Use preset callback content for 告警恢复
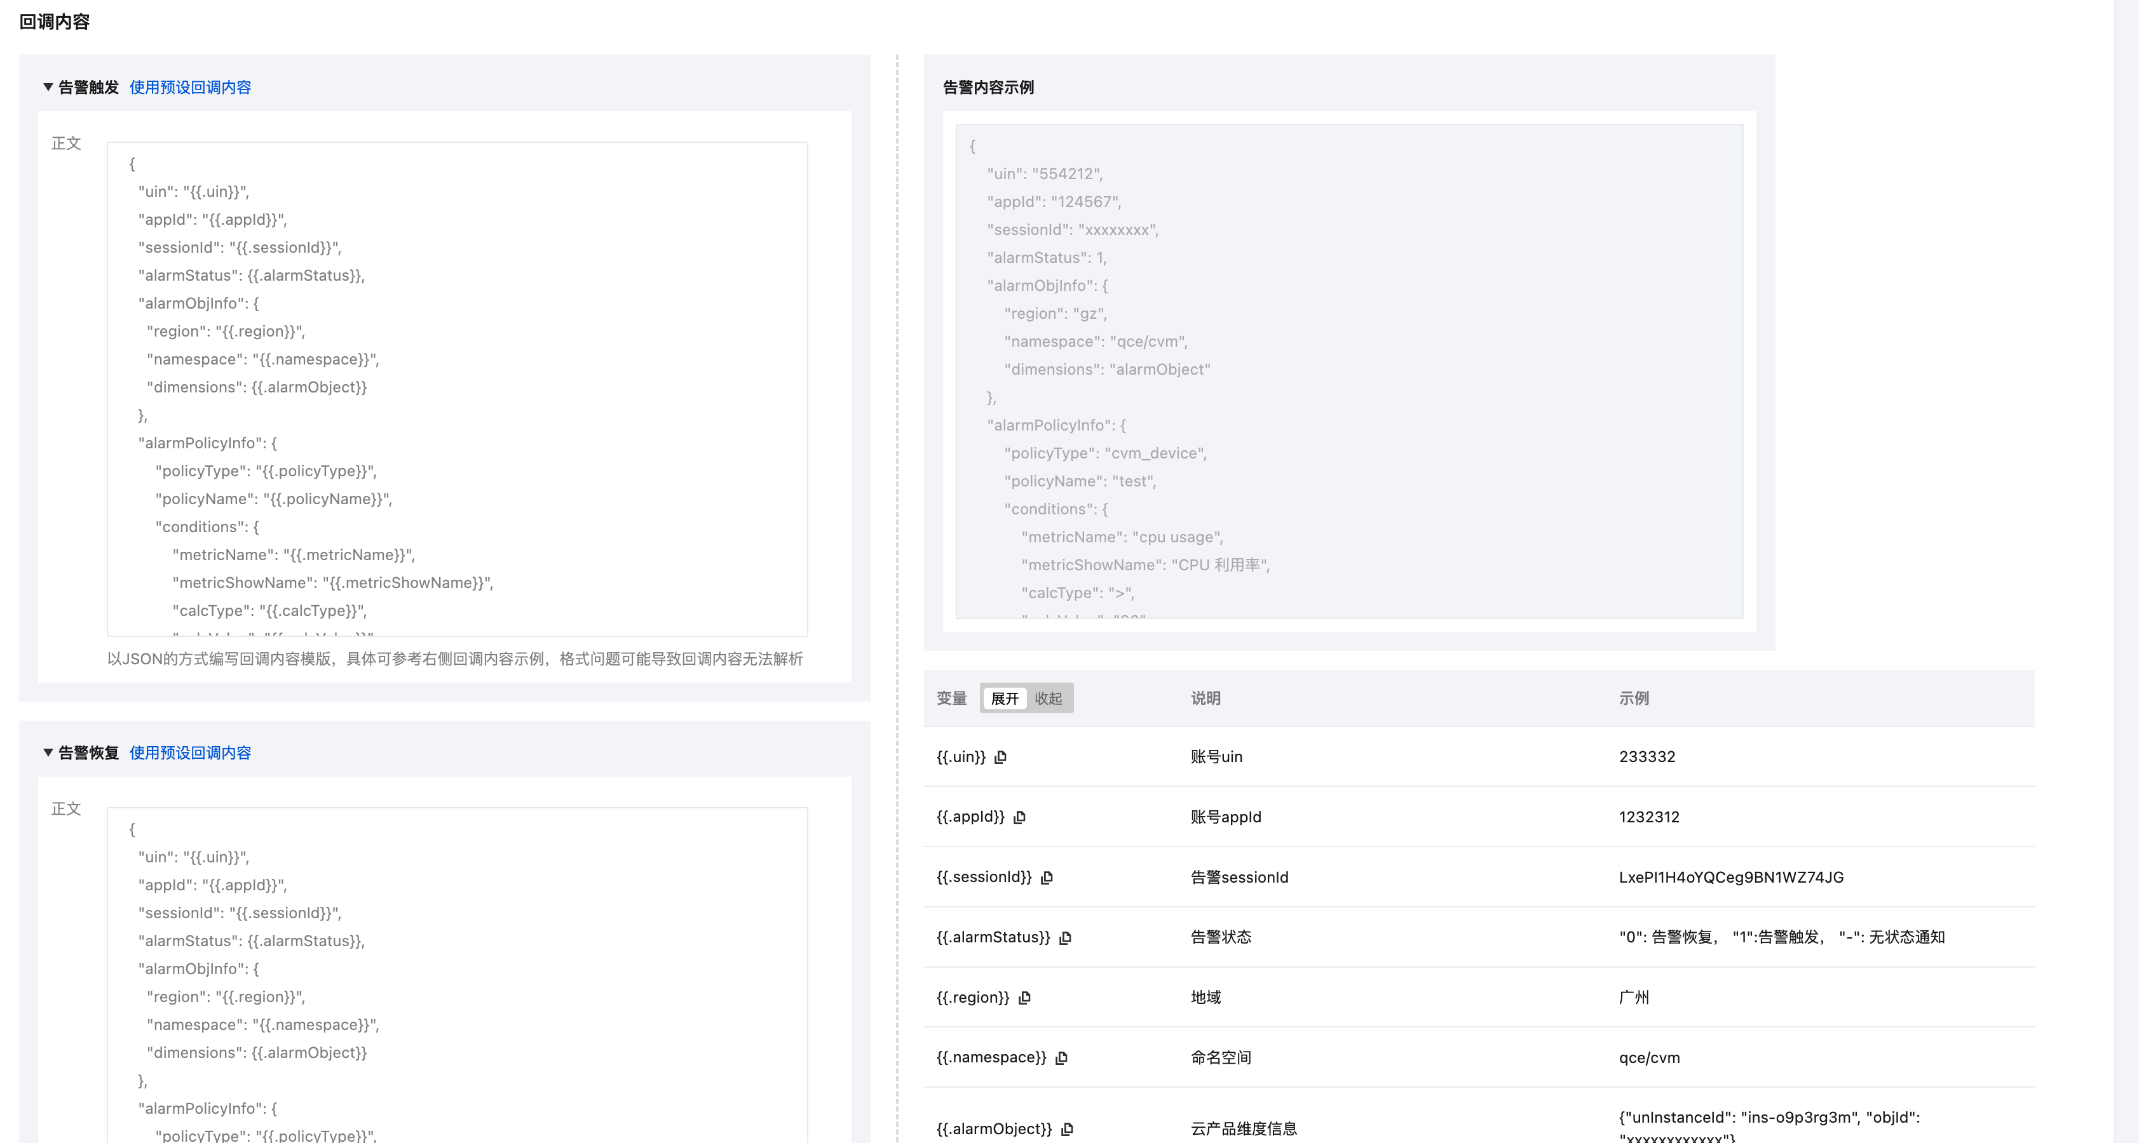The width and height of the screenshot is (2139, 1143). click(190, 752)
